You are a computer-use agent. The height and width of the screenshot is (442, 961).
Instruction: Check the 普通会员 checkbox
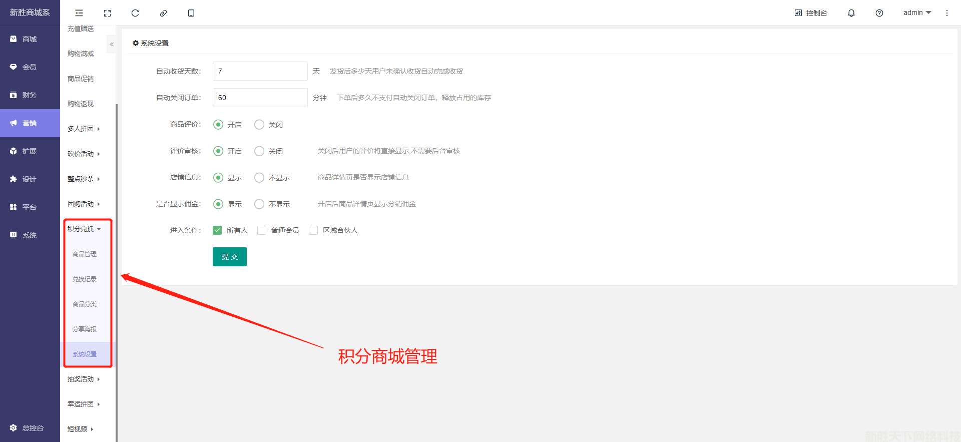pyautogui.click(x=262, y=230)
